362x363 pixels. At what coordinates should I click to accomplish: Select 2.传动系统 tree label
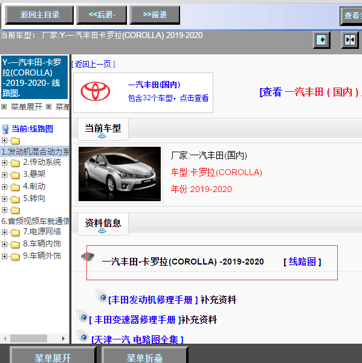click(x=42, y=162)
